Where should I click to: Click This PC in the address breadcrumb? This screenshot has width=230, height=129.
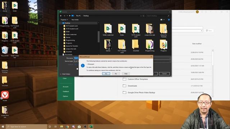(x=78, y=16)
